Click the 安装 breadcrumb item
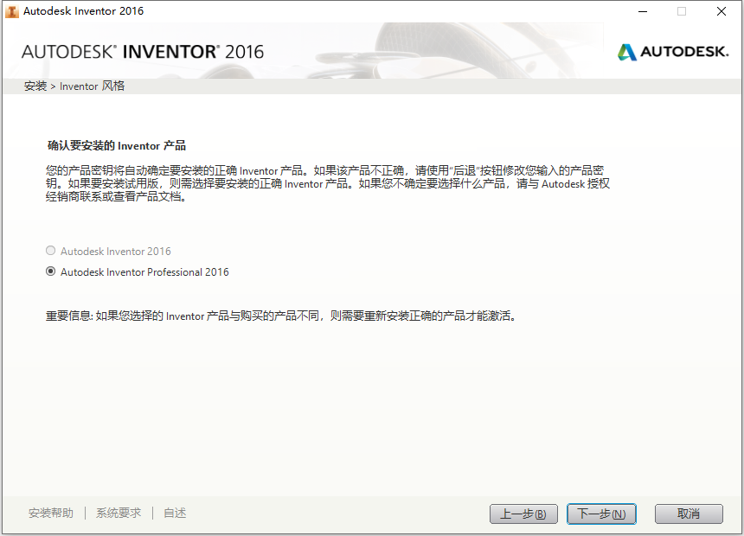This screenshot has height=536, width=744. 35,86
